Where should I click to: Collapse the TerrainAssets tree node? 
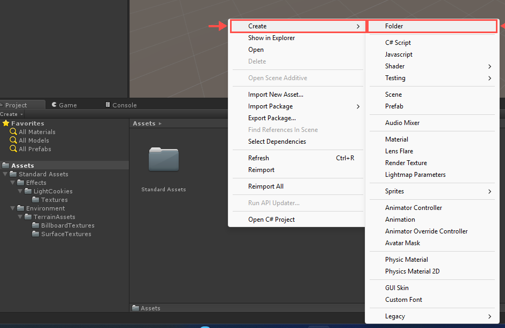pos(20,217)
